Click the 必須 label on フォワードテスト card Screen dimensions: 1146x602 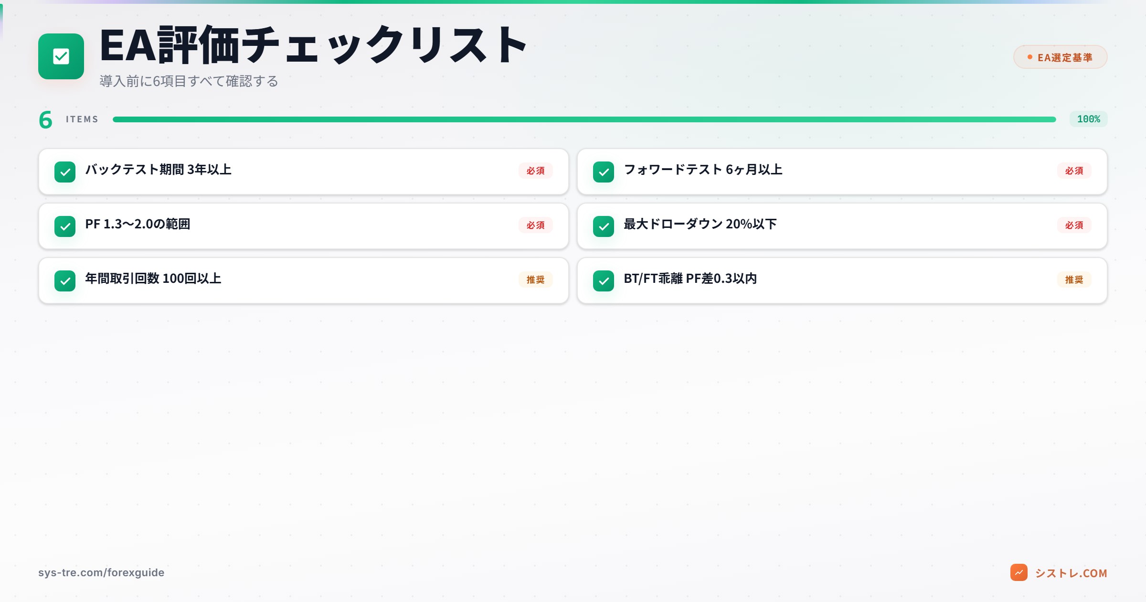point(1074,170)
